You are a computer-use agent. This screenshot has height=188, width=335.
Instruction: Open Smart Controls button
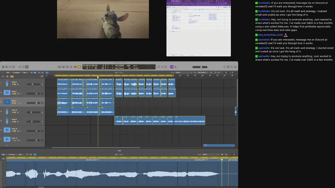tap(20, 67)
